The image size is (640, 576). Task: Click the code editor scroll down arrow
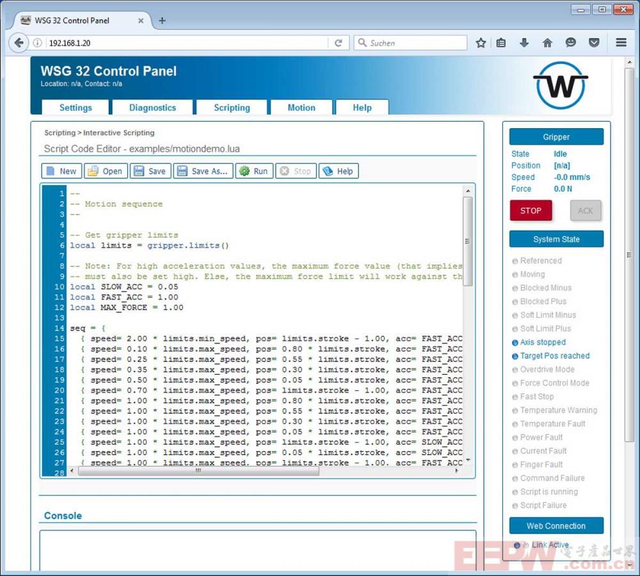[x=468, y=461]
